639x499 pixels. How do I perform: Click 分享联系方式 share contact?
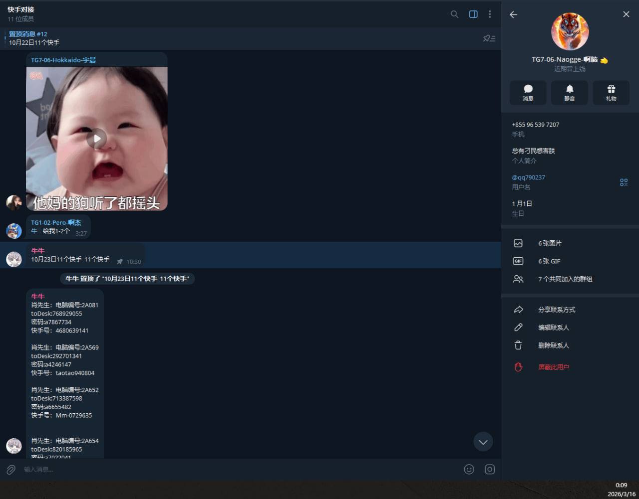[x=570, y=310]
